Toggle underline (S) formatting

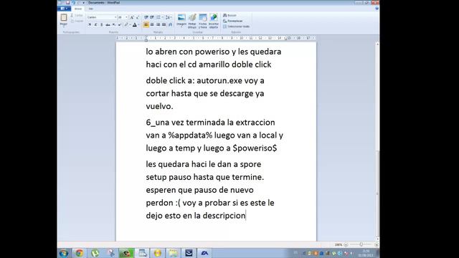pos(102,24)
